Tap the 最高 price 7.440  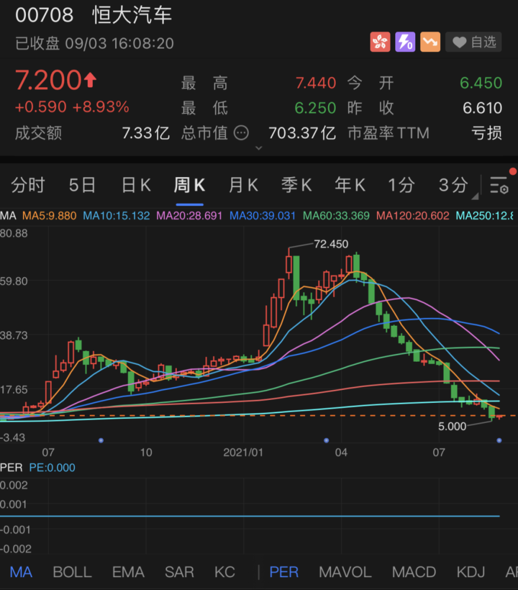tap(316, 83)
